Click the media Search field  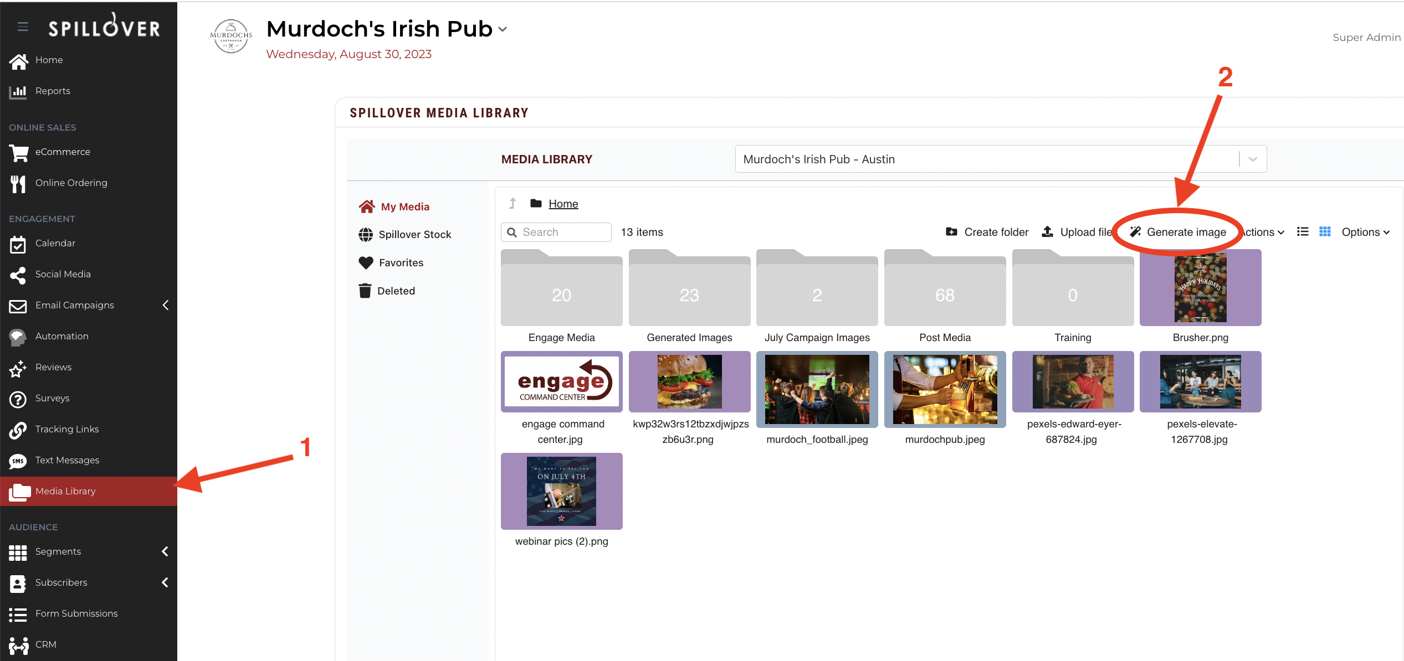[556, 232]
